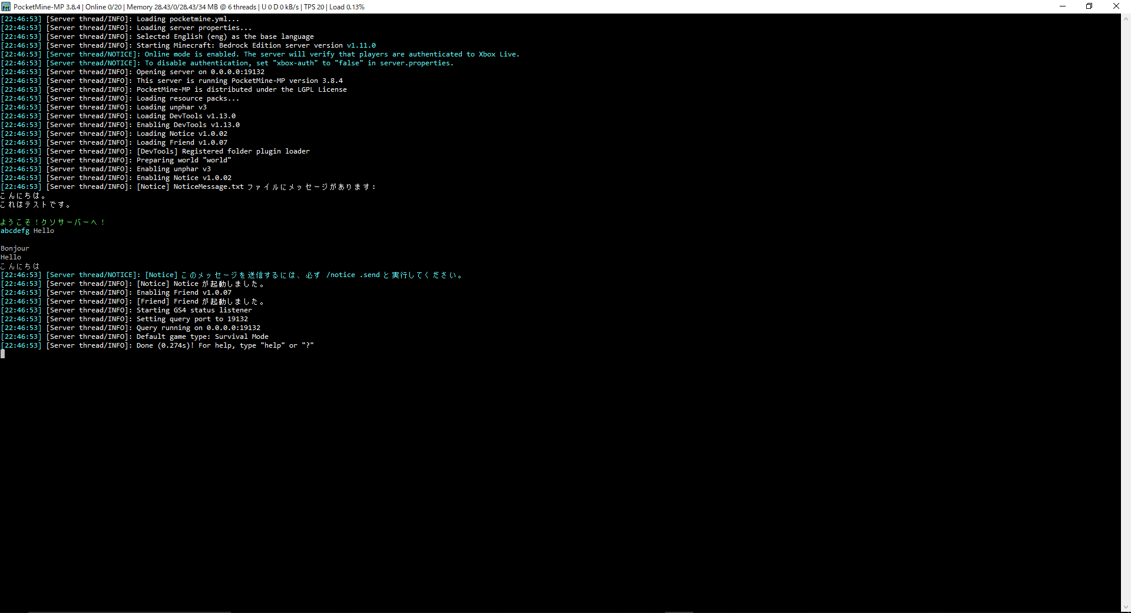Image resolution: width=1131 pixels, height=613 pixels.
Task: Click the console input cursor block
Action: (3, 354)
